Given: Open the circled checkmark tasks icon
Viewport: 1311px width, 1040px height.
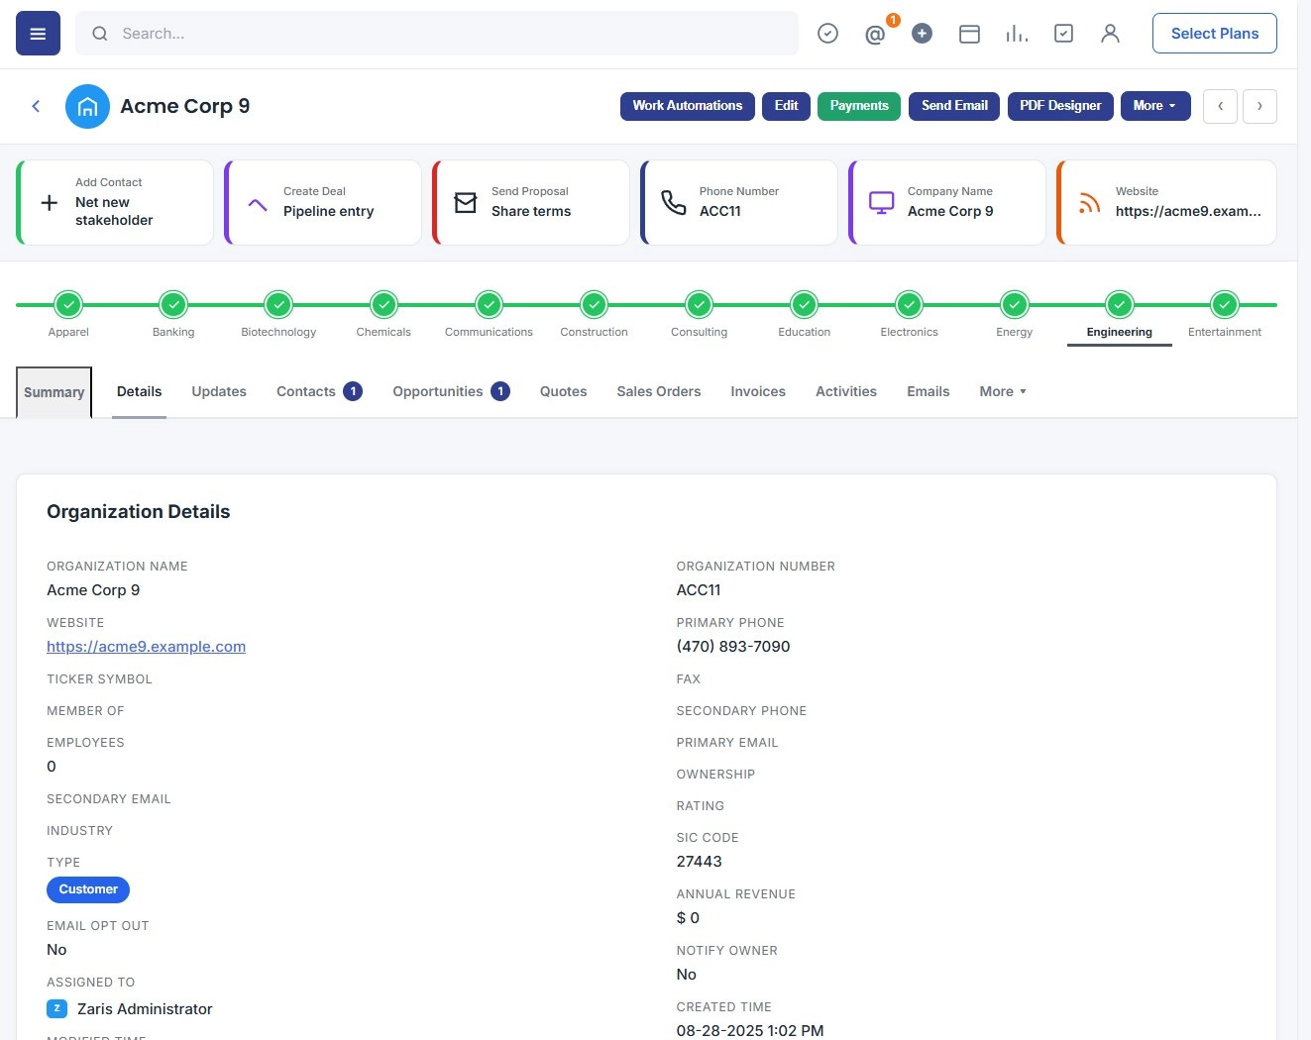Looking at the screenshot, I should click(x=827, y=34).
